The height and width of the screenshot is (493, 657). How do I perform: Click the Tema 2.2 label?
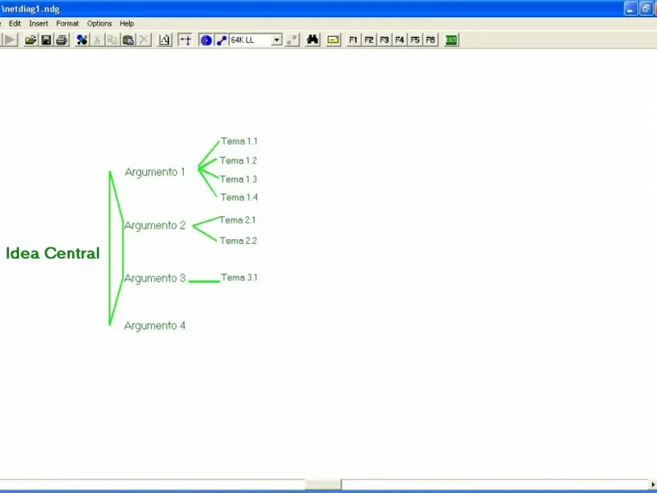238,241
